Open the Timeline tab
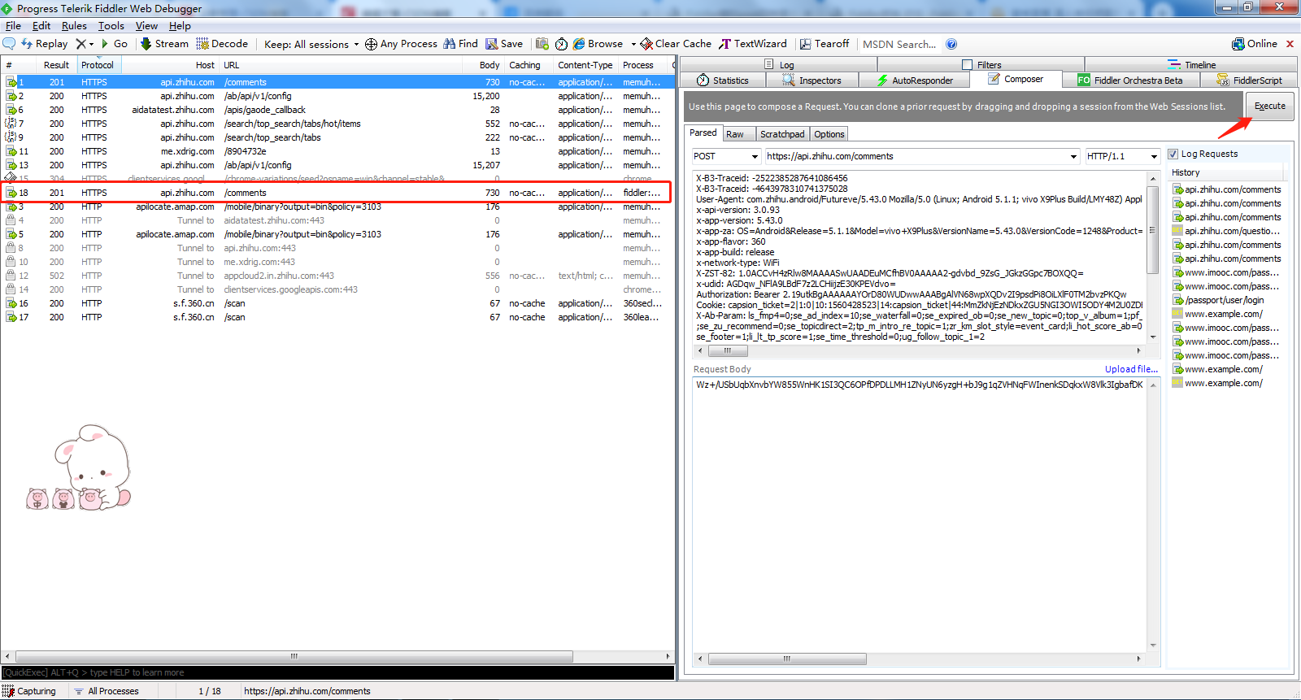This screenshot has height=700, width=1301. 1191,64
